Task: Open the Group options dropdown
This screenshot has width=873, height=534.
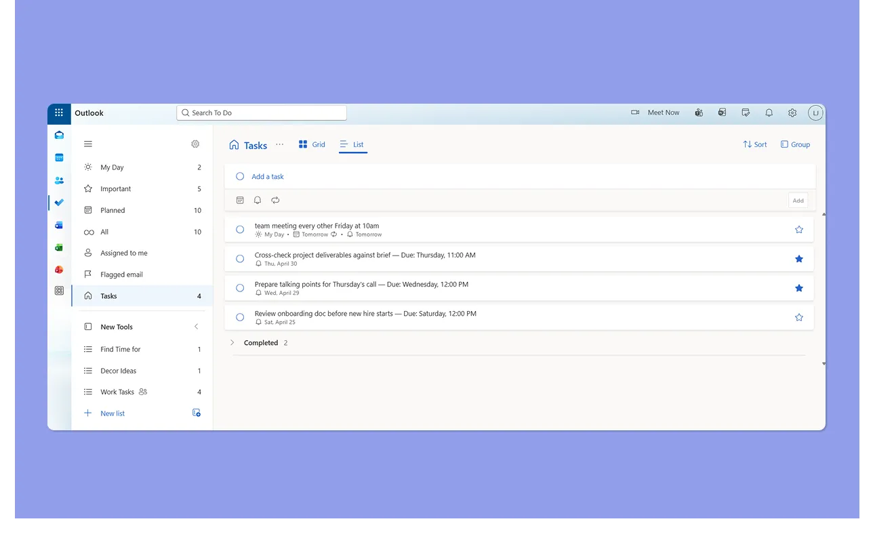Action: click(x=795, y=144)
